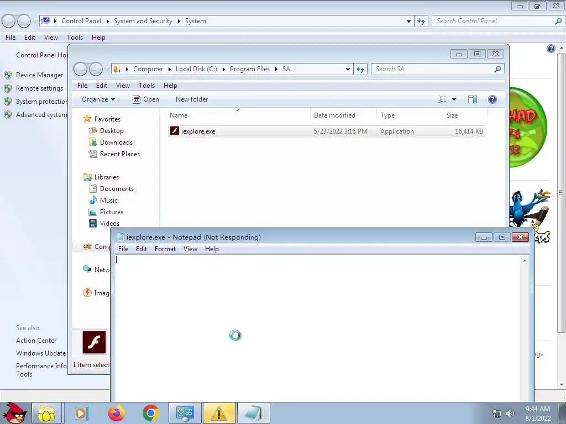Open Desktop in navigation pane
This screenshot has height=424, width=566.
click(112, 131)
